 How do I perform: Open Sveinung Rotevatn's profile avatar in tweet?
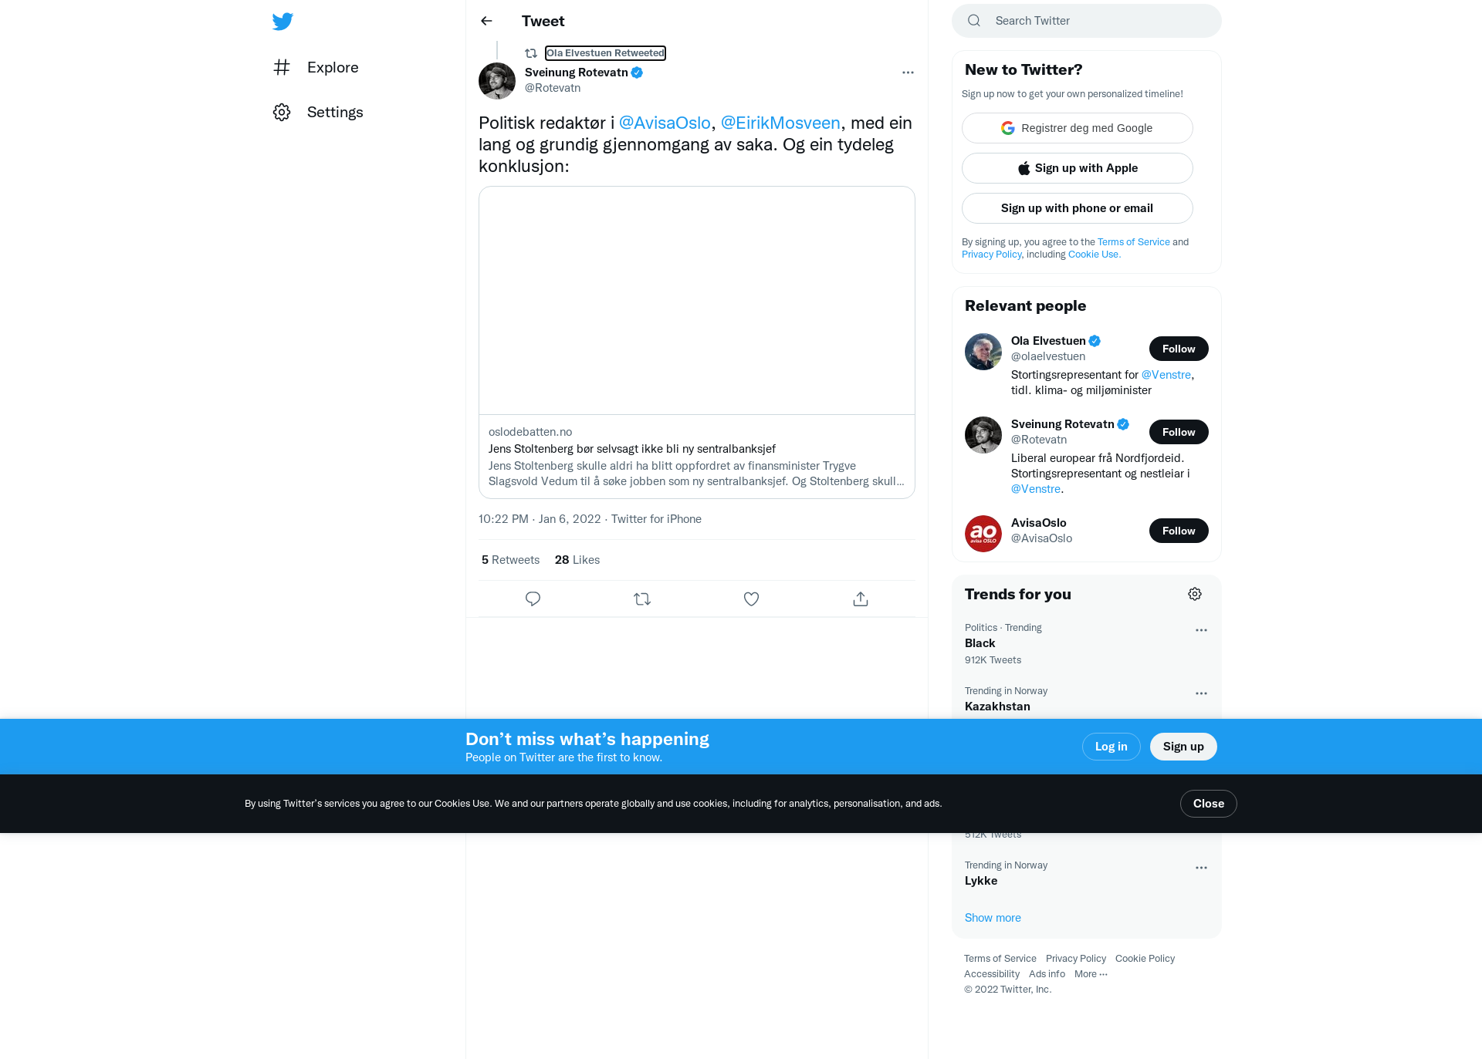click(x=497, y=80)
